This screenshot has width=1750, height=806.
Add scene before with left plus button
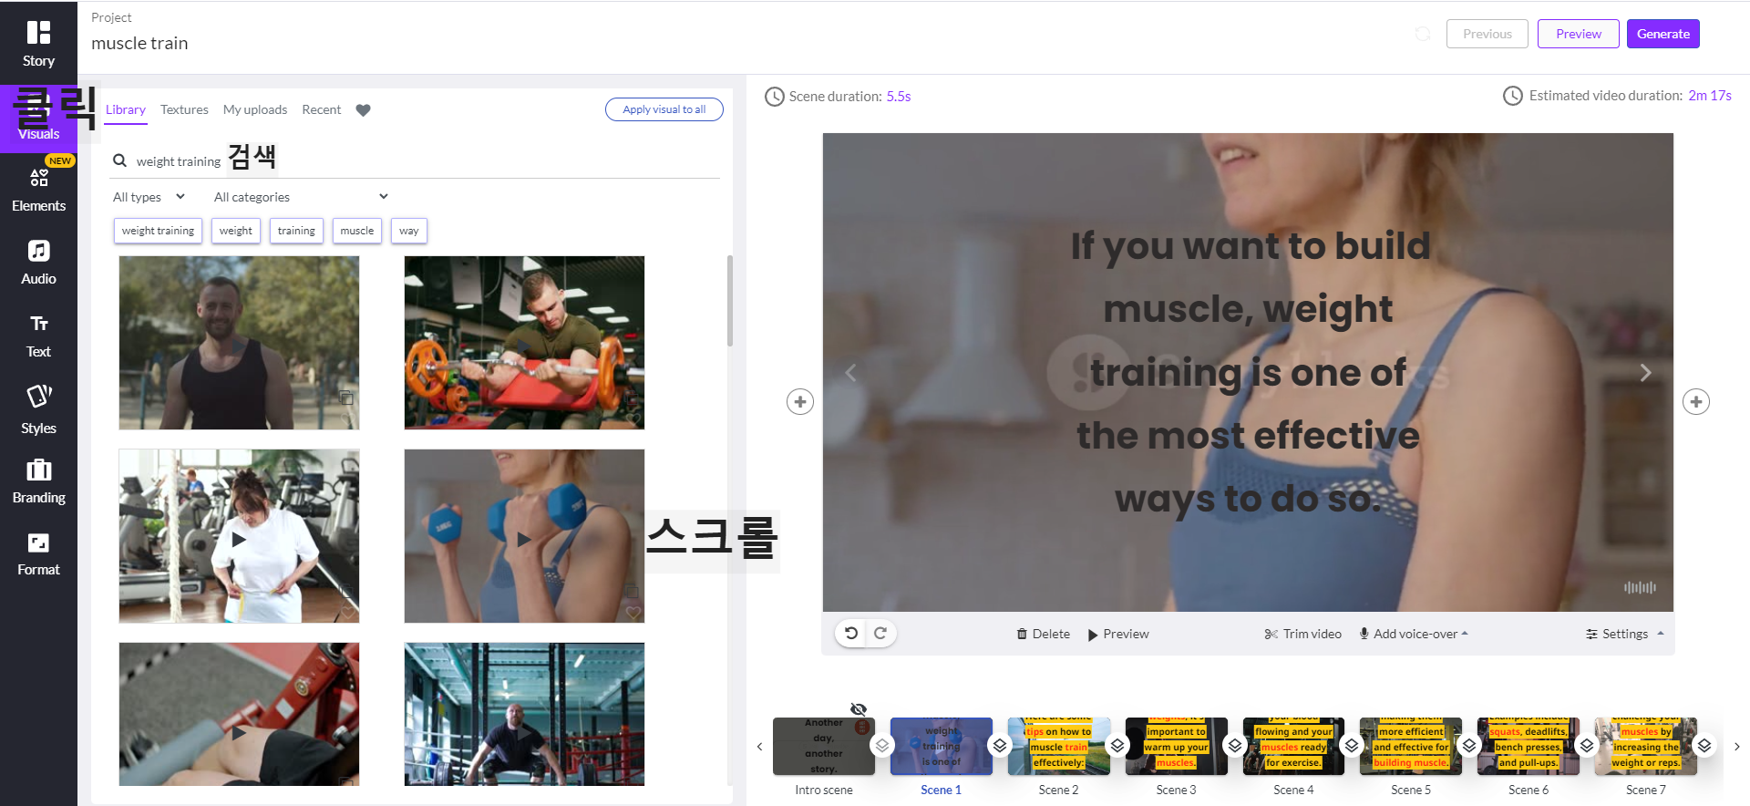click(x=800, y=401)
